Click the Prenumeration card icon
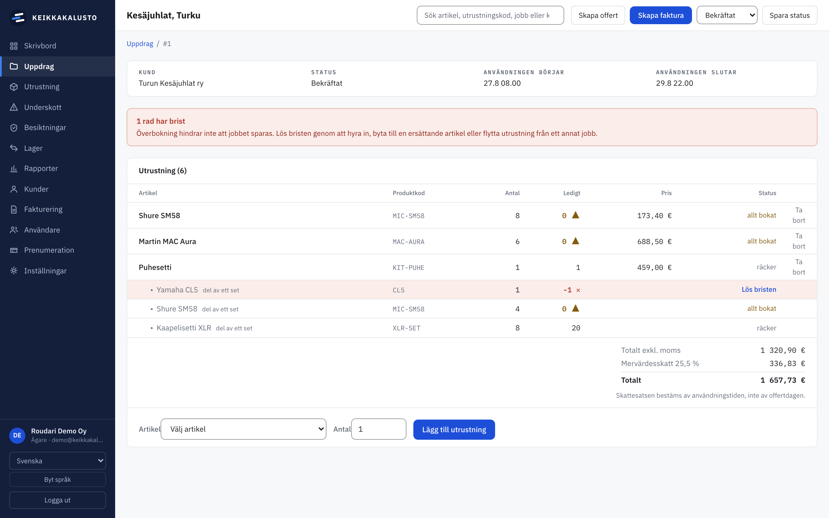The image size is (829, 518). tap(14, 250)
